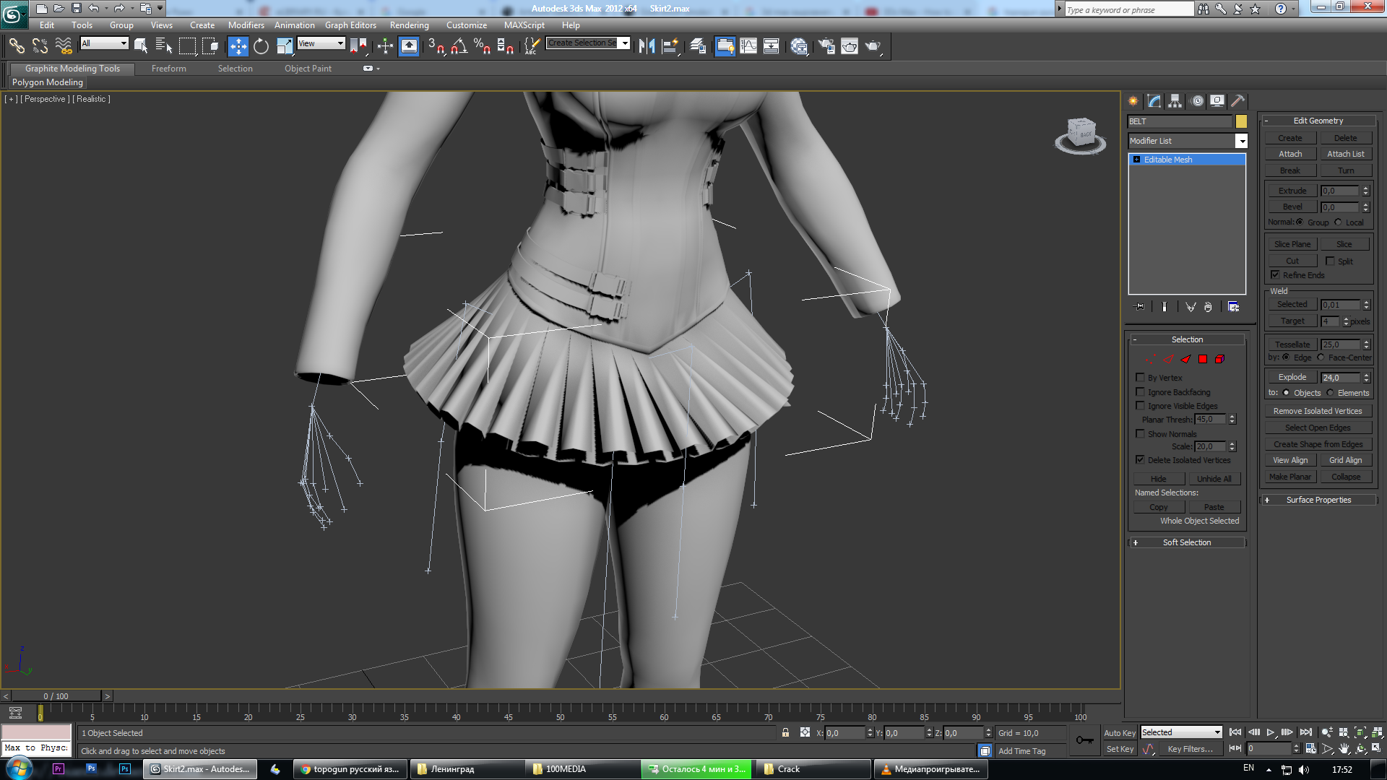The width and height of the screenshot is (1387, 780).
Task: Uncheck the Refine Ends checkbox
Action: [x=1275, y=275]
